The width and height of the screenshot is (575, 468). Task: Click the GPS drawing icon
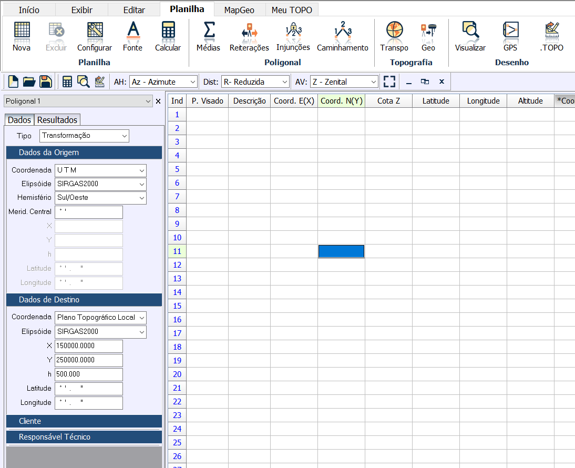[x=510, y=36]
